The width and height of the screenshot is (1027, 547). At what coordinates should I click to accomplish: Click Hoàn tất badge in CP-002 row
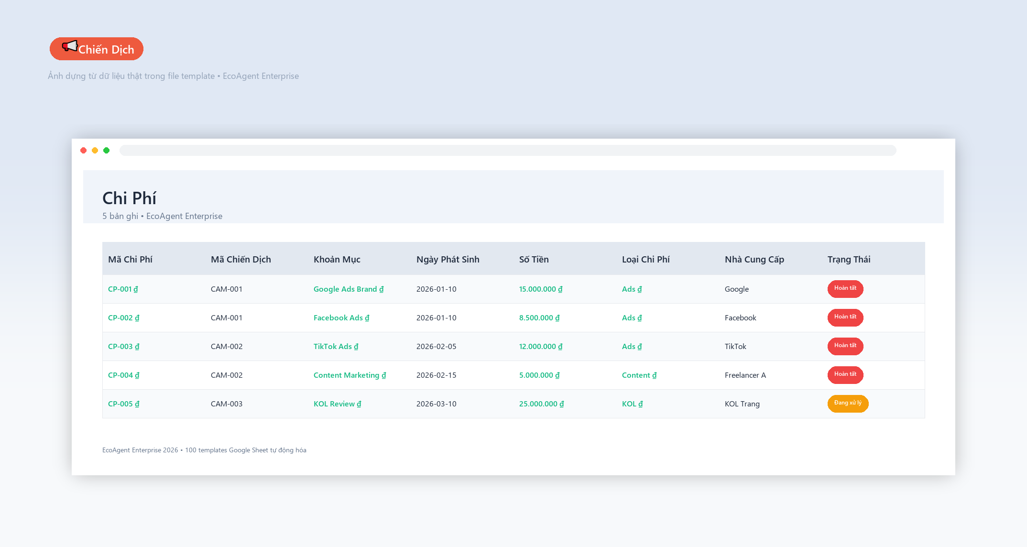[x=845, y=317]
